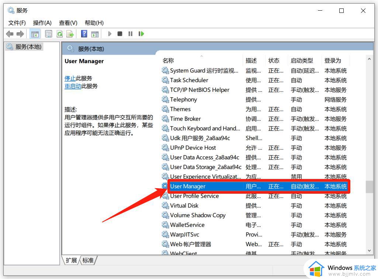Image resolution: width=378 pixels, height=279 pixels.
Task: Toggle the show/hide console tree icon
Action: (x=35, y=34)
